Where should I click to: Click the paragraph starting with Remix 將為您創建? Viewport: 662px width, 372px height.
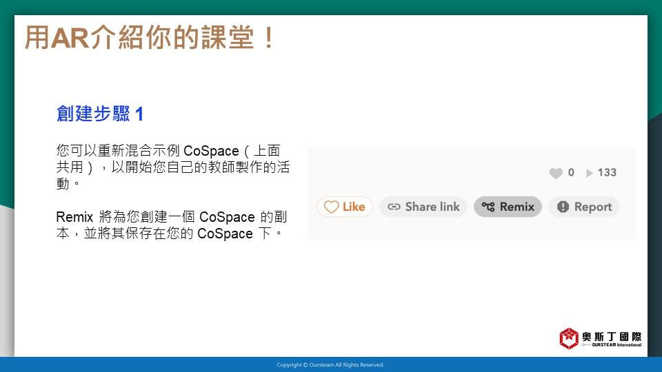tap(172, 225)
